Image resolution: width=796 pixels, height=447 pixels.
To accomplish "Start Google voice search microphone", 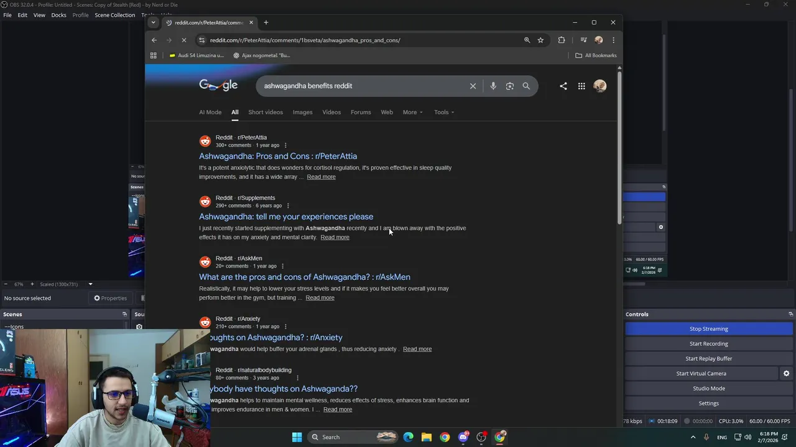I will [493, 86].
